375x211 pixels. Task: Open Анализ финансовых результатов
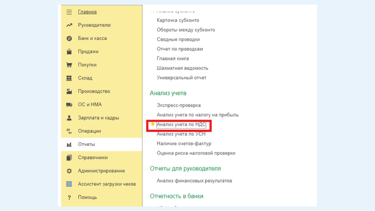pos(194,181)
